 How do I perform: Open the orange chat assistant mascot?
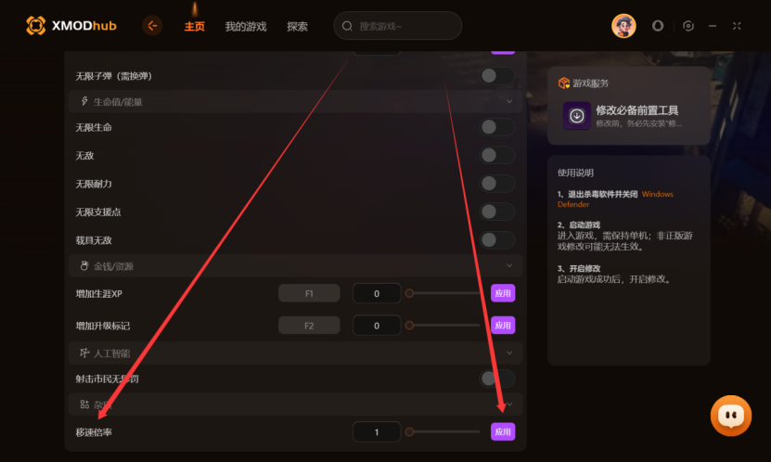point(731,416)
